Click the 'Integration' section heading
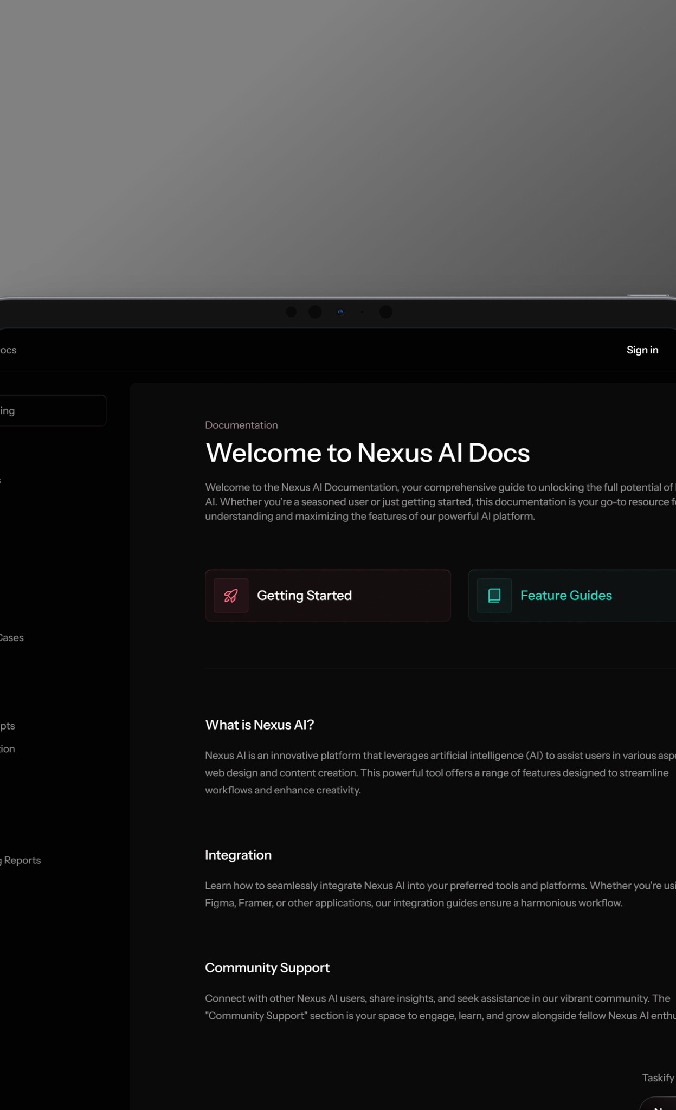The image size is (676, 1110). point(238,855)
